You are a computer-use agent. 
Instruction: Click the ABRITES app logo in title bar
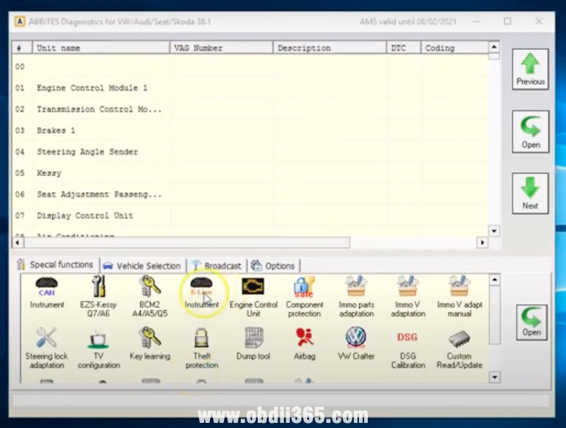(20, 21)
